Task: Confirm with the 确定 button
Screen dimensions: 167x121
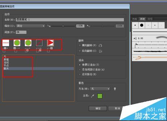Action: point(98,108)
